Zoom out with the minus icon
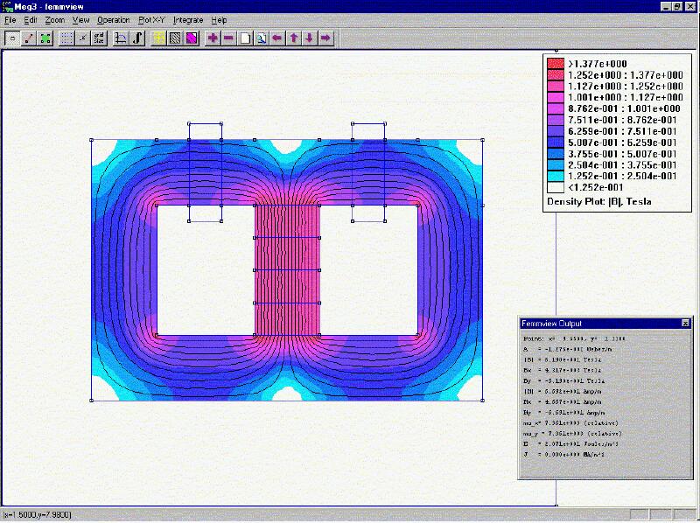 pyautogui.click(x=228, y=38)
